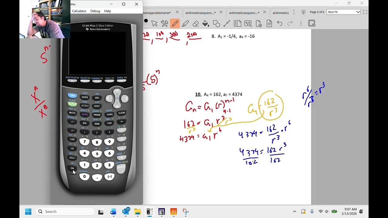
Task: Click the calculator right arrow key
Action: [125, 98]
